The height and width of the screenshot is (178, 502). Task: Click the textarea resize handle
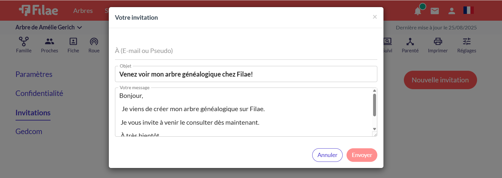pyautogui.click(x=375, y=134)
